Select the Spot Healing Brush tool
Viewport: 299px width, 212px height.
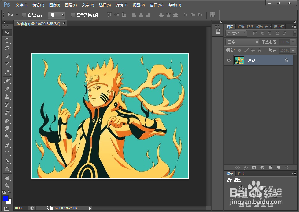pyautogui.click(x=7, y=81)
